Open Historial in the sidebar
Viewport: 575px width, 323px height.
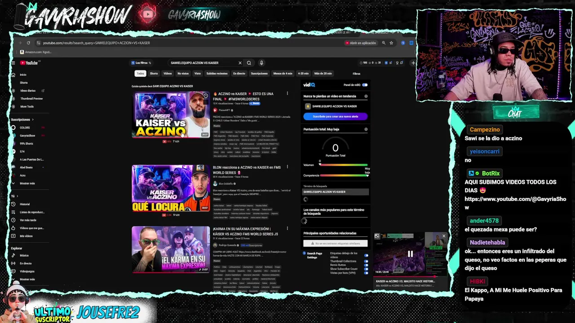coord(25,204)
